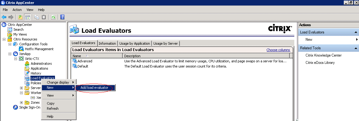Click the My Views node icon
The image size is (359, 121).
10,34
